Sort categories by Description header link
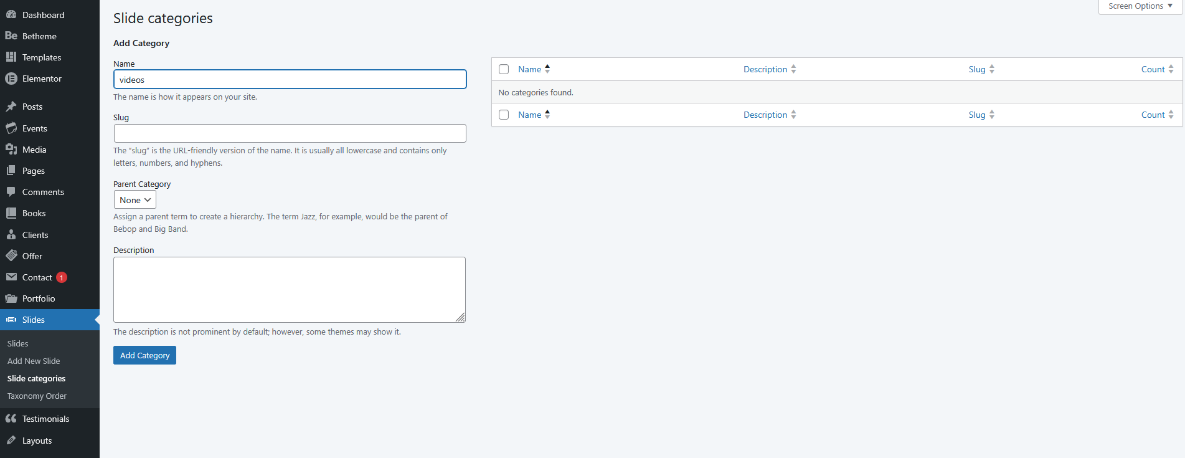The image size is (1185, 458). pos(765,69)
